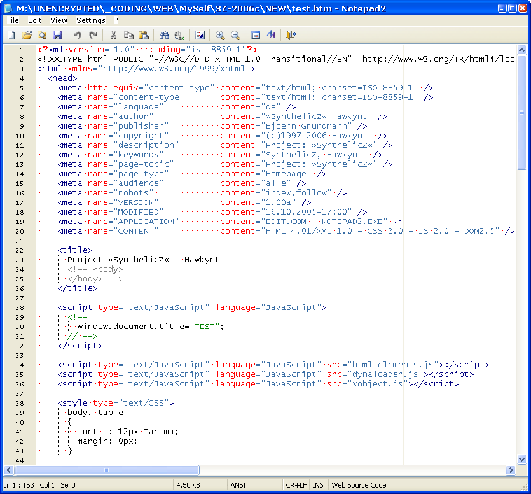Screen dimensions: 531x494
Task: Save the file with the floppy icon
Action: tap(57, 35)
